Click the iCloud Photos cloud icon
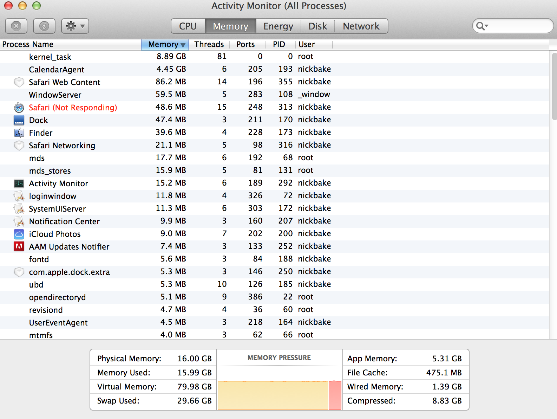Screen dimensions: 557x419 click(19, 234)
